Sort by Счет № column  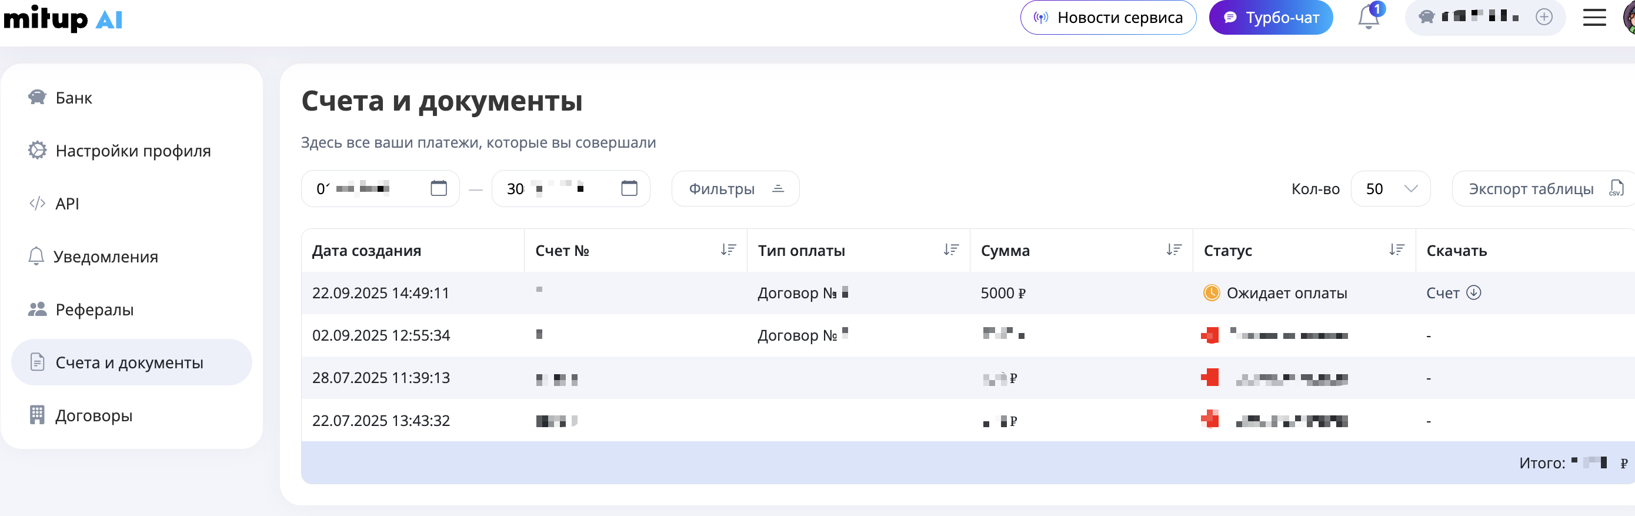[x=728, y=250]
